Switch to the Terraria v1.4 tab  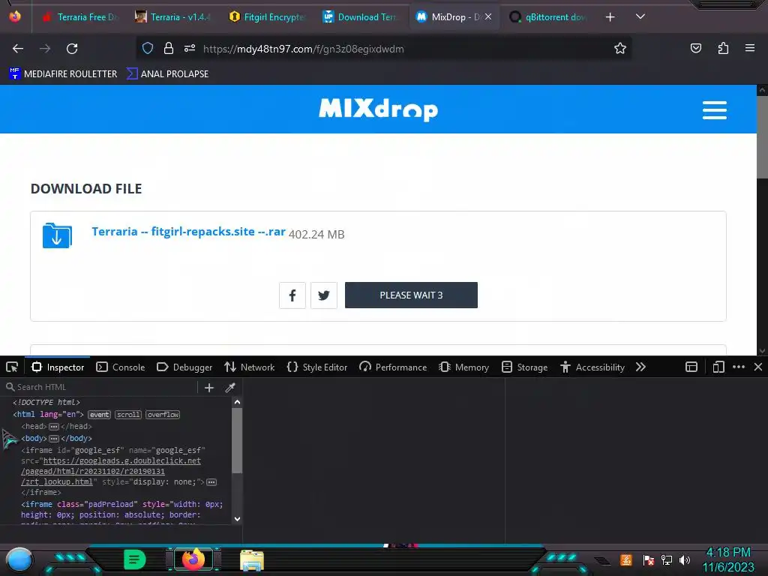click(x=173, y=17)
